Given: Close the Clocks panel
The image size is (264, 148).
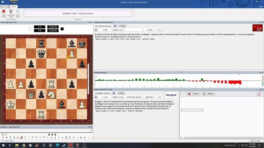Looking at the screenshot, I should tap(92, 22).
